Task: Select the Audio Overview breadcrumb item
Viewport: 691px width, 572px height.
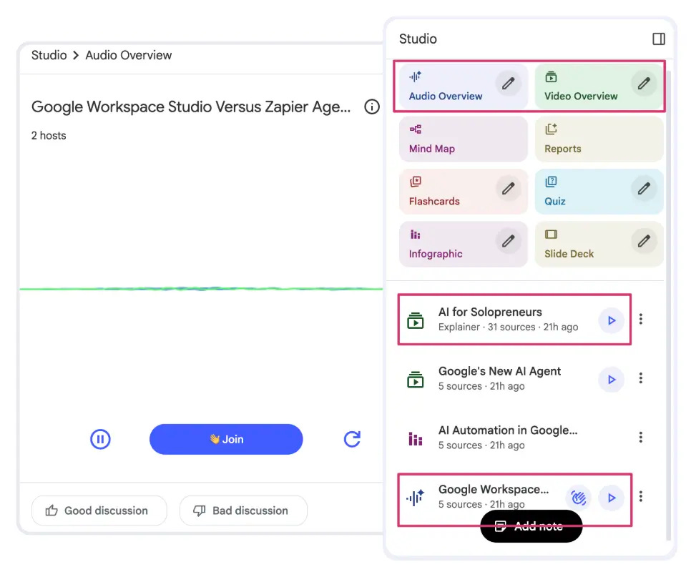Action: (128, 55)
